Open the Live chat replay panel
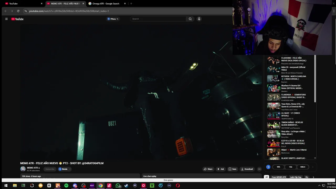 tap(202, 176)
